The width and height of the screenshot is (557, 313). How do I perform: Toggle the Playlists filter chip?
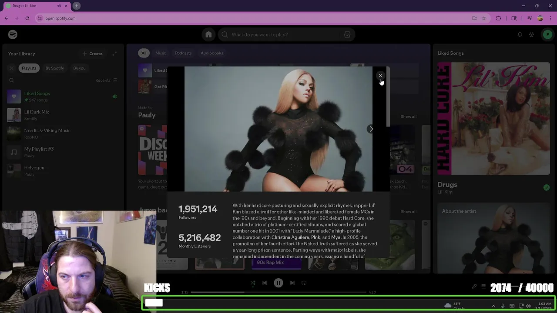pos(29,68)
